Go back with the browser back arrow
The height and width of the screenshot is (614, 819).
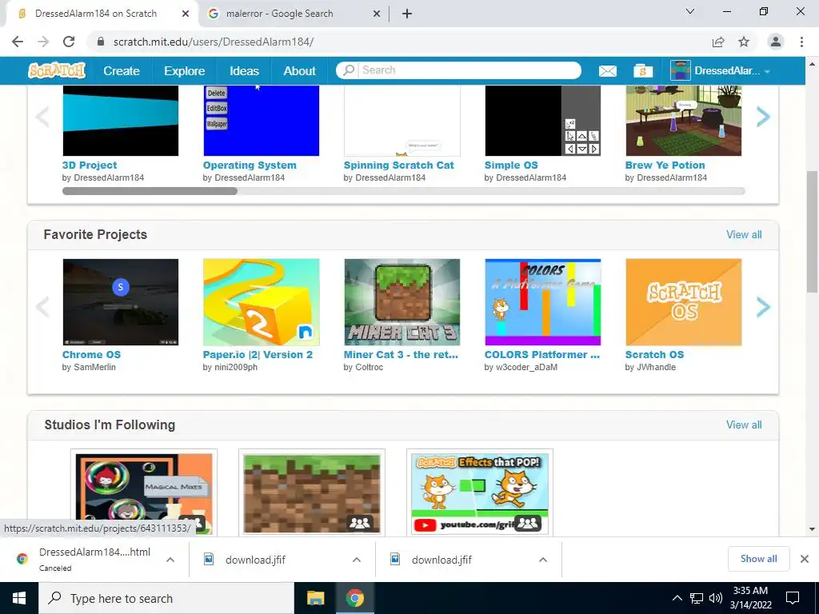[x=18, y=42]
